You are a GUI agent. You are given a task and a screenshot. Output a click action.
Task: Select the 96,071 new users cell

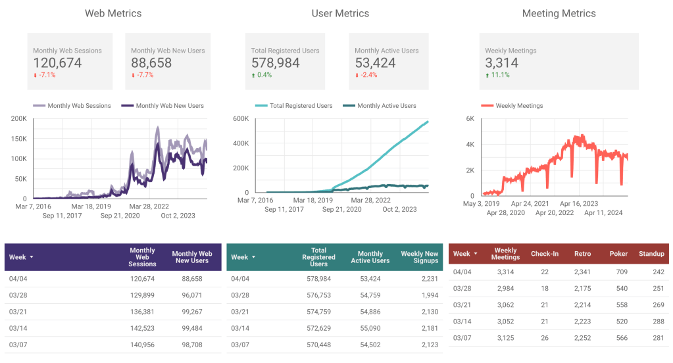[x=192, y=295]
